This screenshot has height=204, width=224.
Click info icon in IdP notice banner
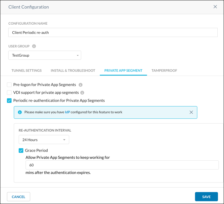pos(20,112)
